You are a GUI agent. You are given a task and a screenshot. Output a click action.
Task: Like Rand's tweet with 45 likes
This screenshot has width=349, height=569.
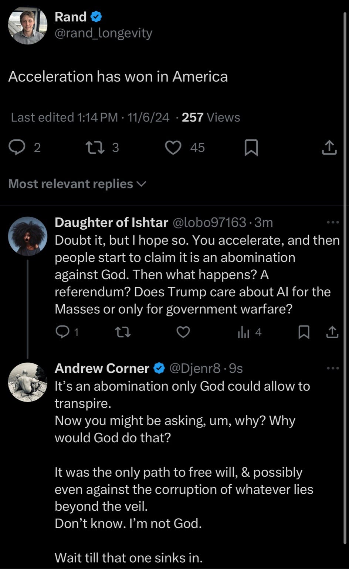pos(173,148)
